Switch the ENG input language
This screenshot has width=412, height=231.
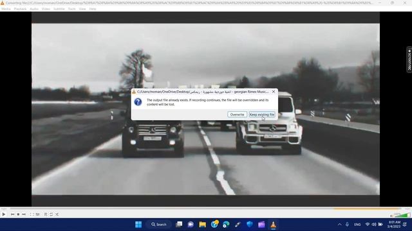[357, 225]
